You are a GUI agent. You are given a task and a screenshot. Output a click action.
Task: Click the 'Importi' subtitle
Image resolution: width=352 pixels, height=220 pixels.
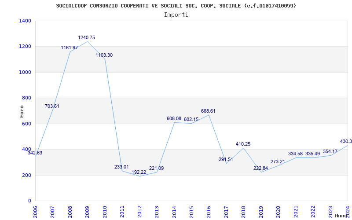click(176, 15)
